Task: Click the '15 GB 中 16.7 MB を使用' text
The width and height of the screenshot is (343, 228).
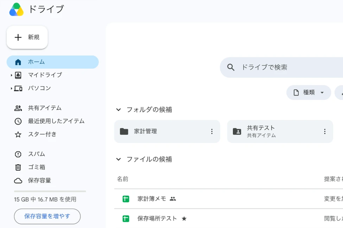Action: 45,200
